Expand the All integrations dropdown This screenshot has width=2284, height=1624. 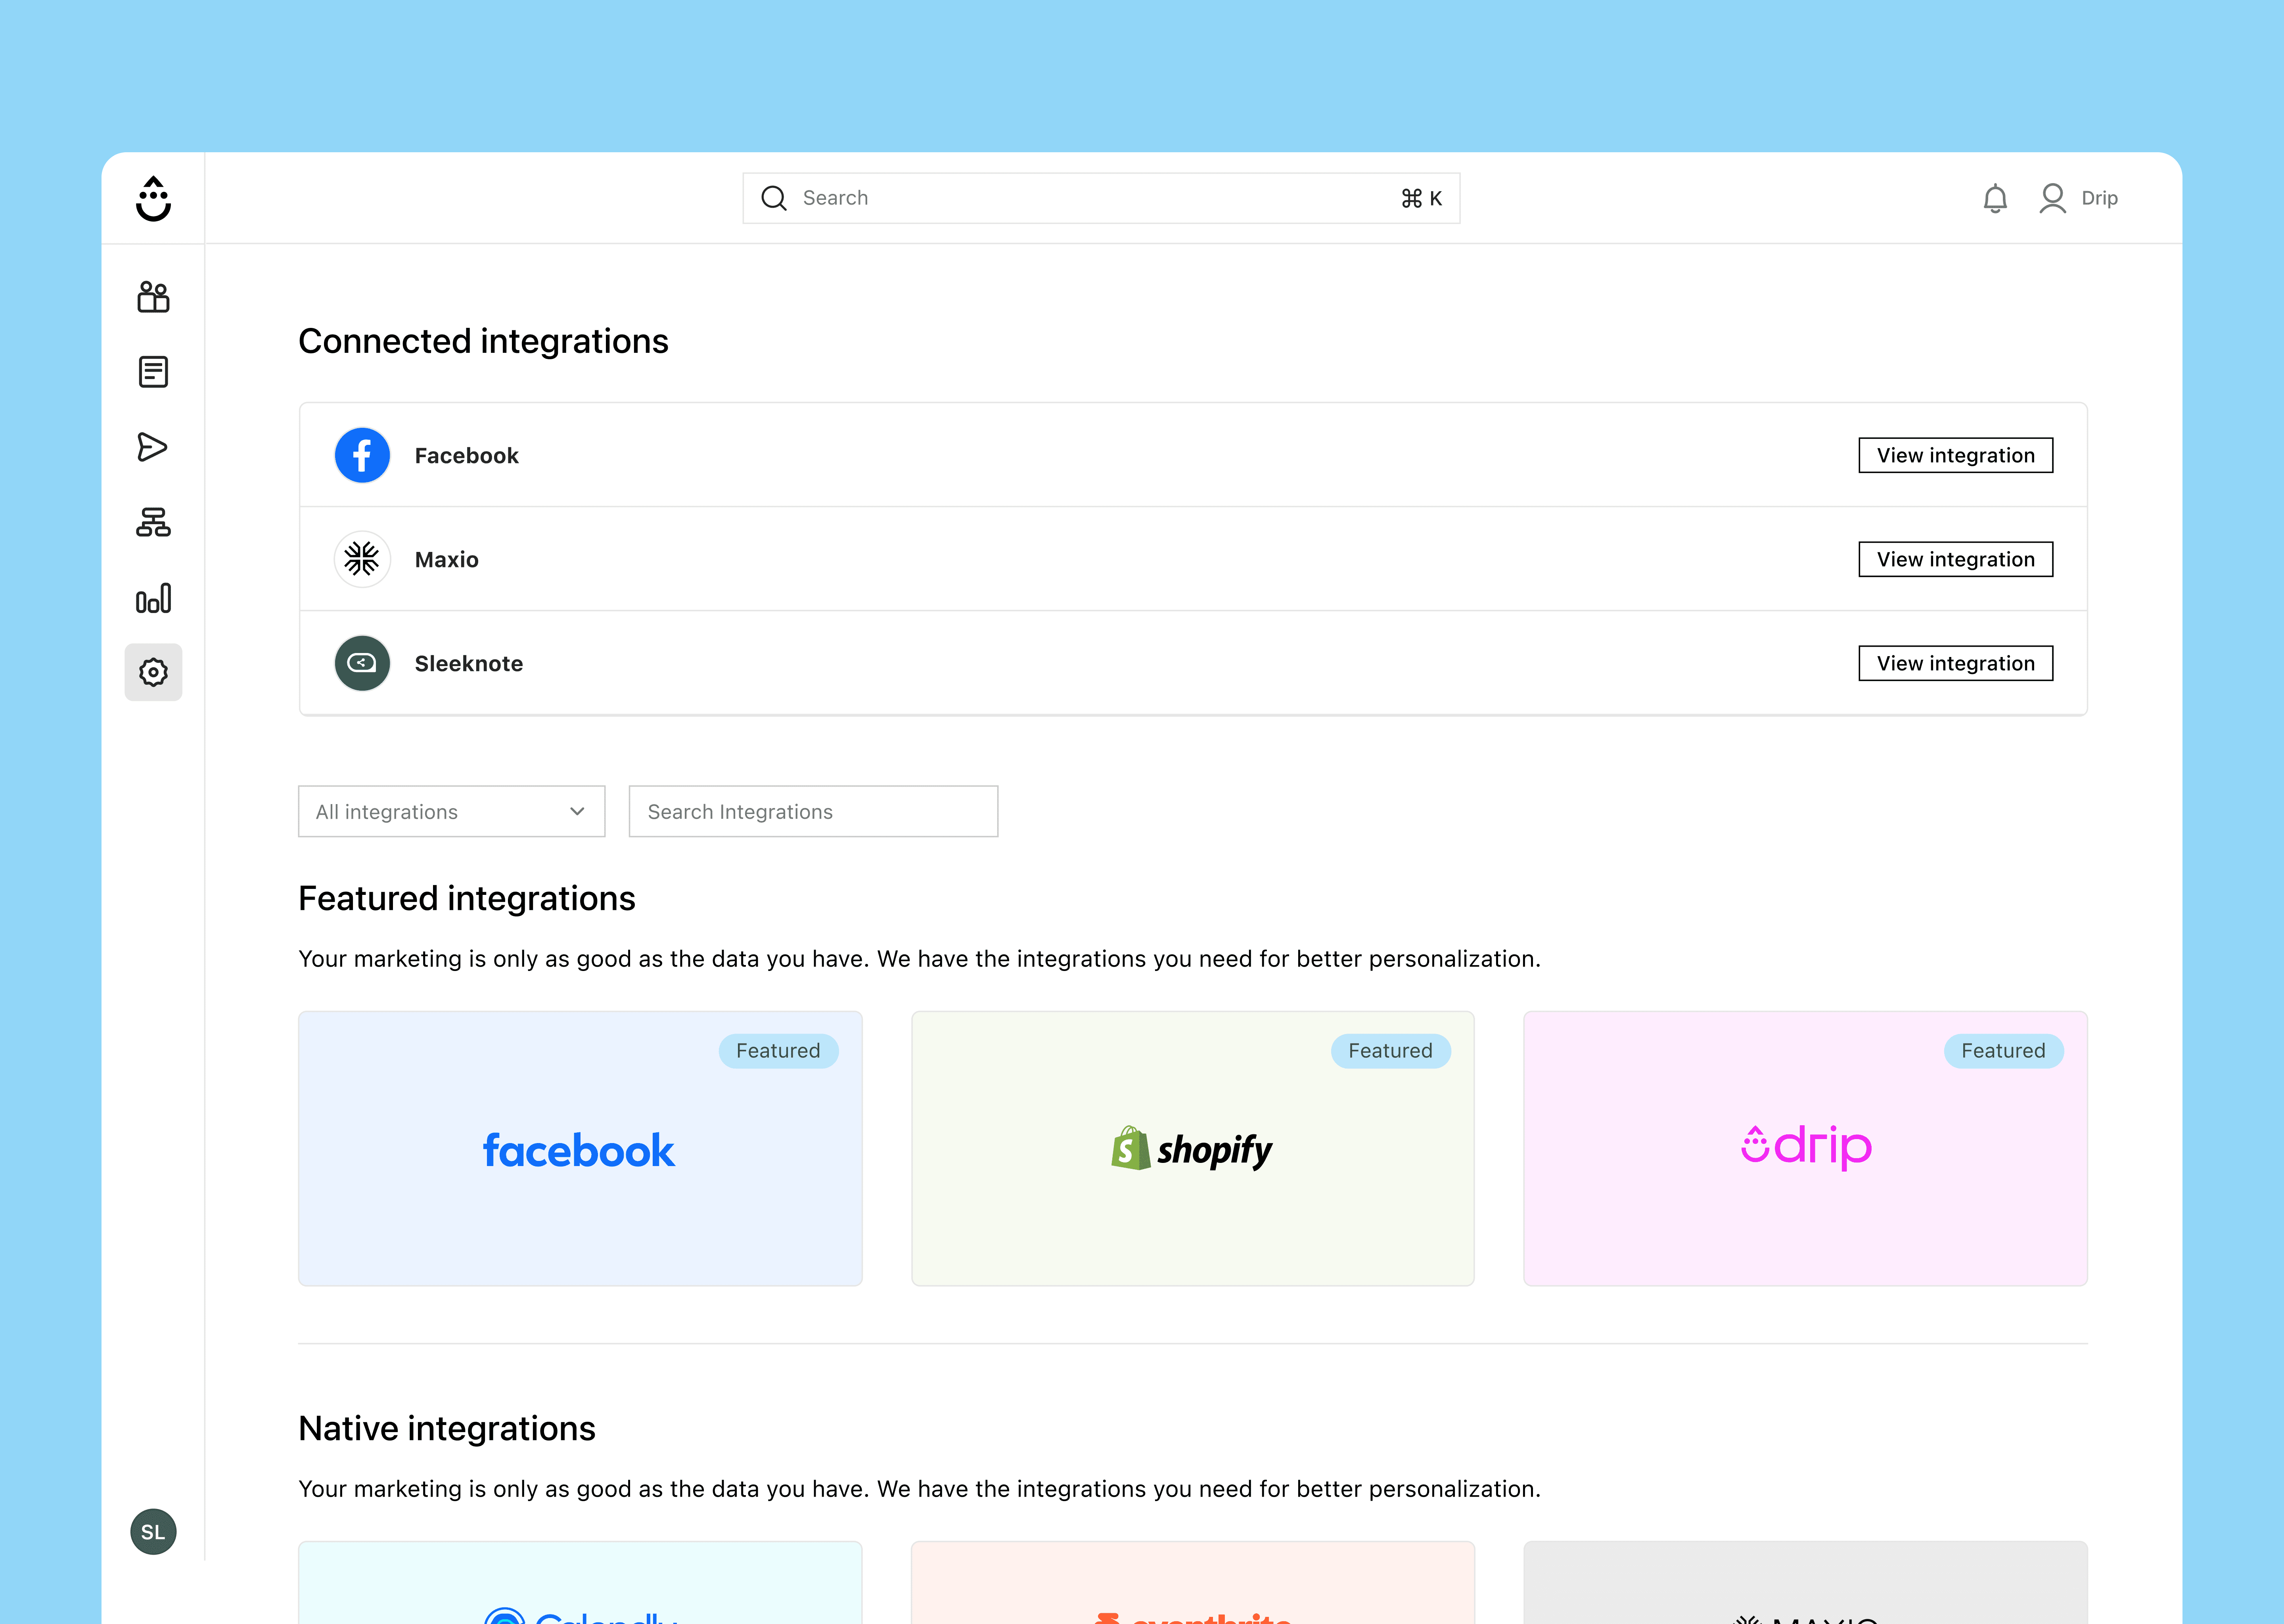[451, 811]
